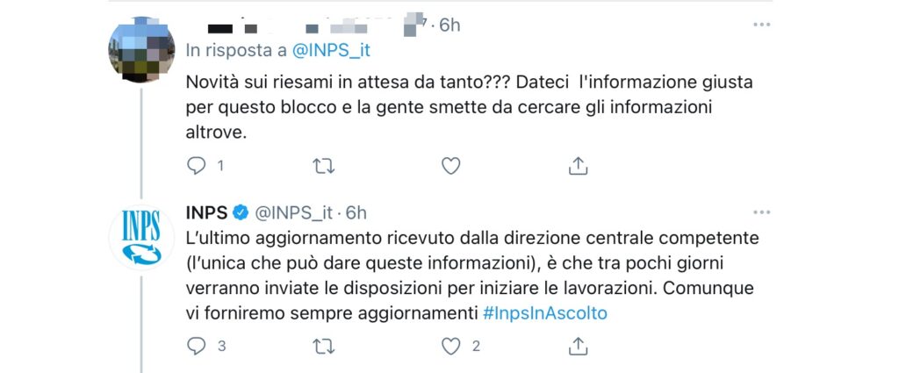Open the @INPS_it mention in reply header

[331, 50]
